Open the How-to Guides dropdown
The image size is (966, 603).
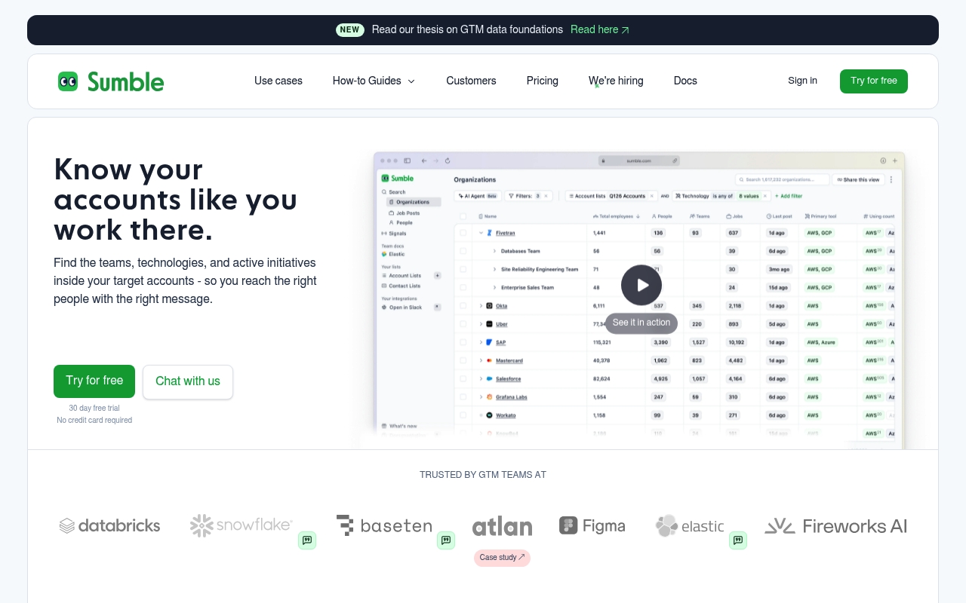point(374,81)
